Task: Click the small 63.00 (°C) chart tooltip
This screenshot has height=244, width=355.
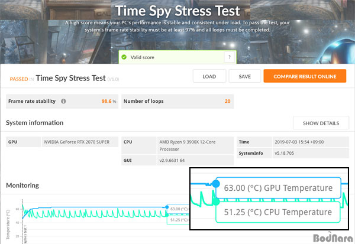Action: (x=179, y=209)
